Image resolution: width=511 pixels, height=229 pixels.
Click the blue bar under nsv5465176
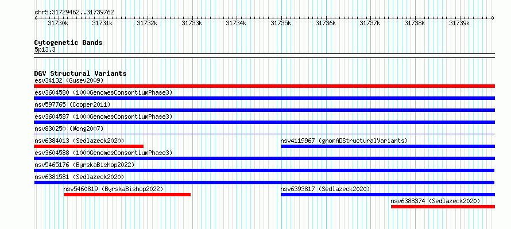(x=264, y=170)
